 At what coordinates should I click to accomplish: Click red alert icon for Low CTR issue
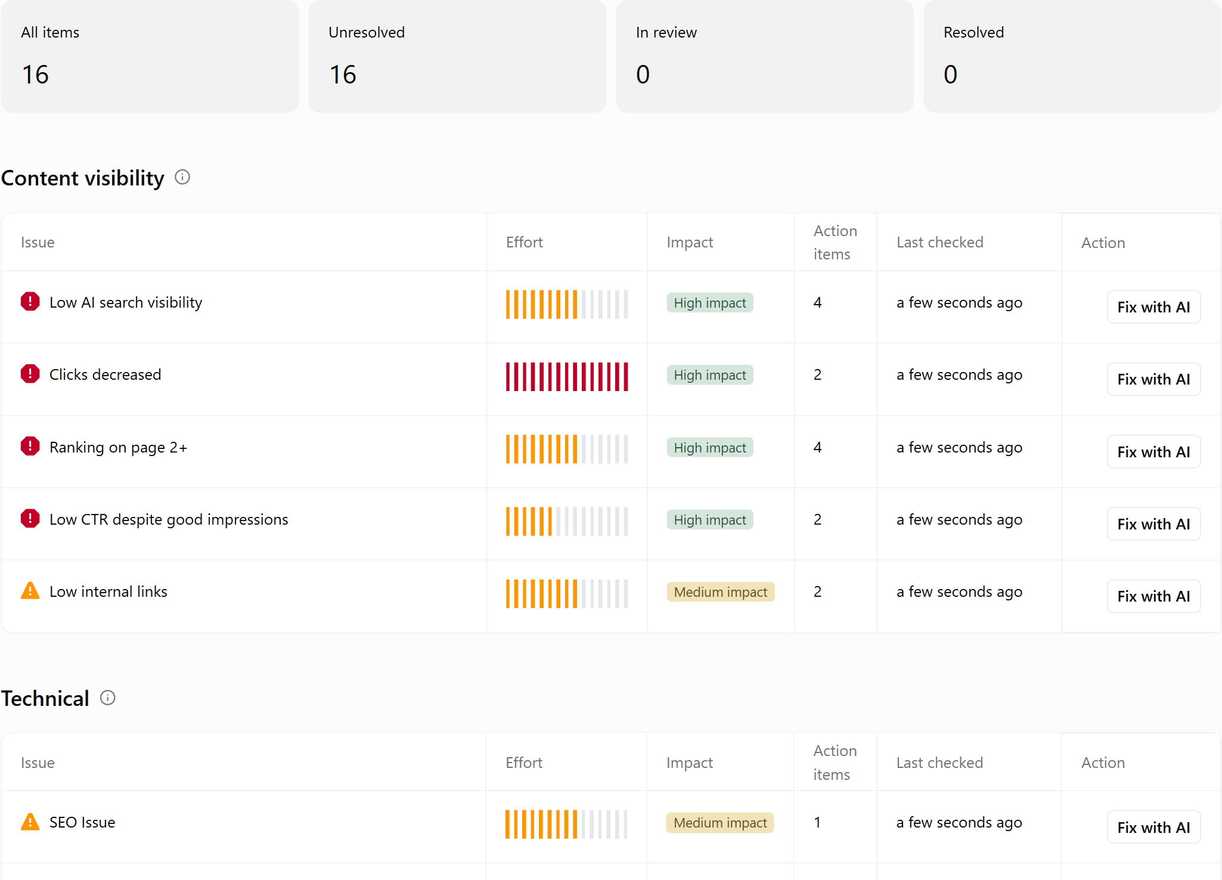point(30,519)
